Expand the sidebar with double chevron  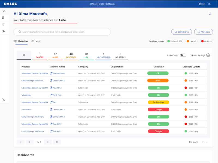coord(4,100)
